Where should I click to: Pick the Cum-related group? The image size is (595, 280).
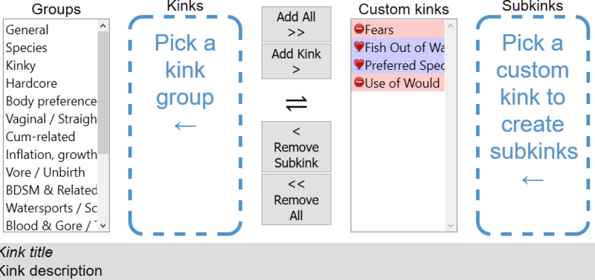click(x=51, y=137)
